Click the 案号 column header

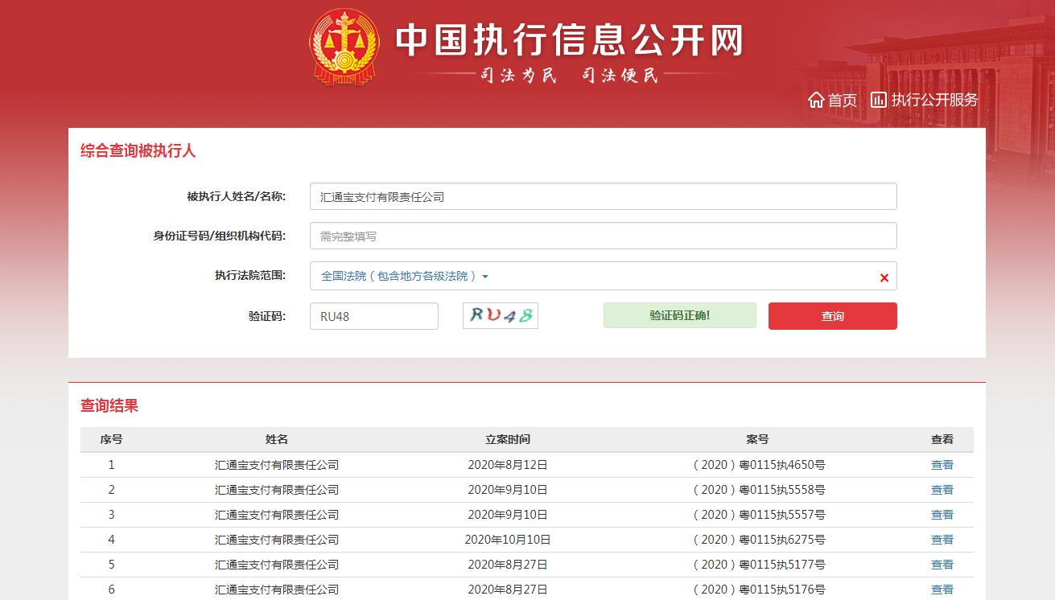point(758,439)
